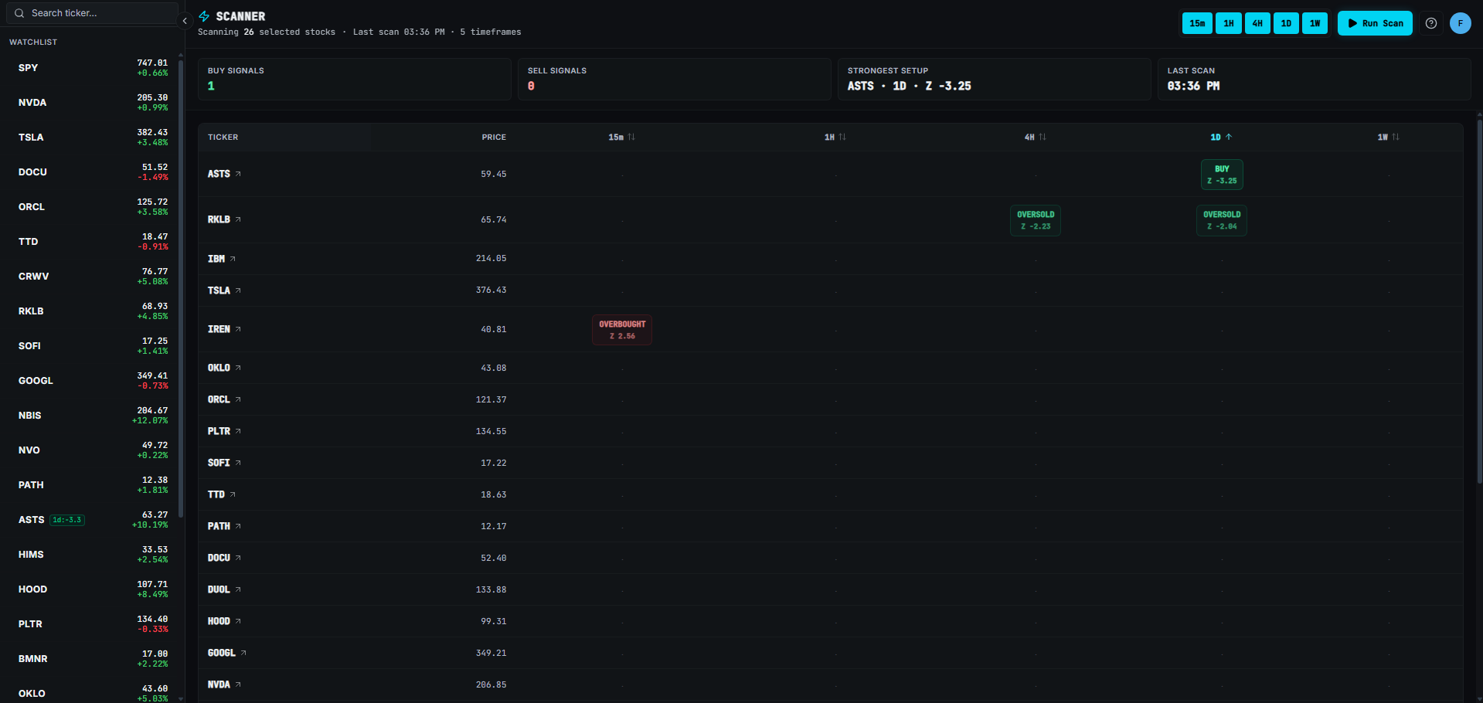This screenshot has height=703, width=1483.
Task: Click the help question mark icon
Action: 1431,23
